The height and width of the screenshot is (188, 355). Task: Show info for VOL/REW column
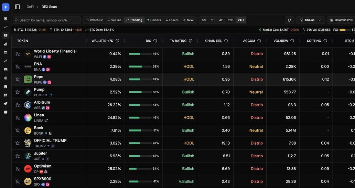[292, 41]
